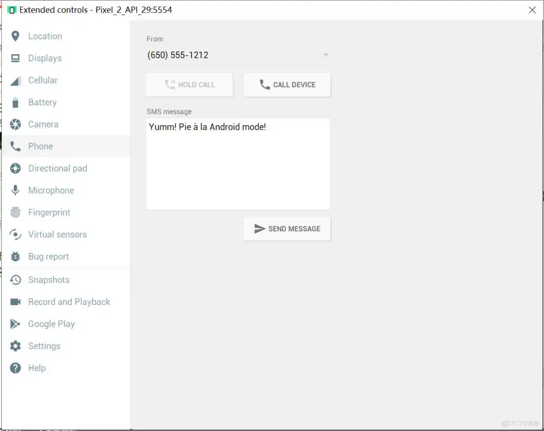Click the Bug report icon

(15, 257)
